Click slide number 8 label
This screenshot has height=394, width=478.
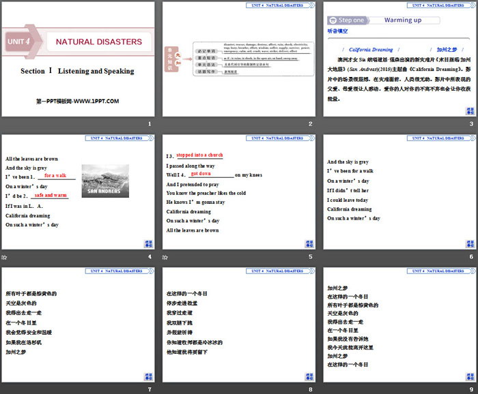(x=310, y=389)
